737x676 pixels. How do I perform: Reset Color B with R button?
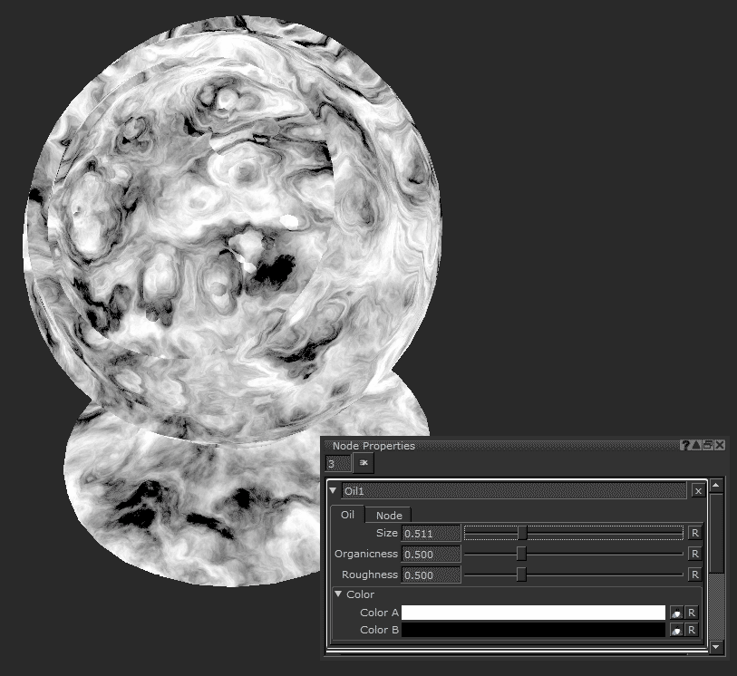pos(691,630)
